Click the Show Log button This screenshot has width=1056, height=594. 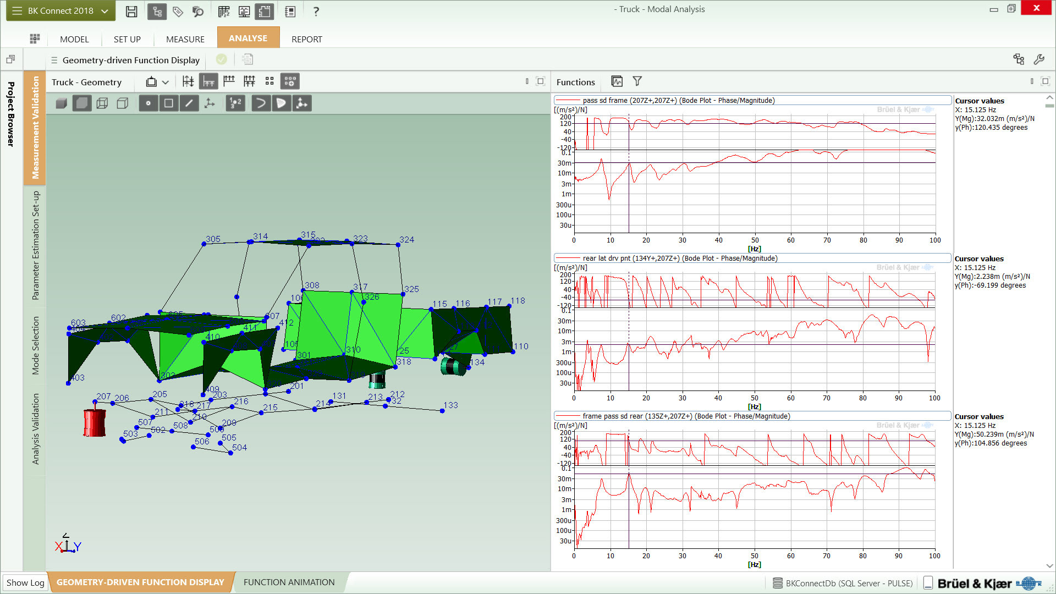tap(25, 582)
